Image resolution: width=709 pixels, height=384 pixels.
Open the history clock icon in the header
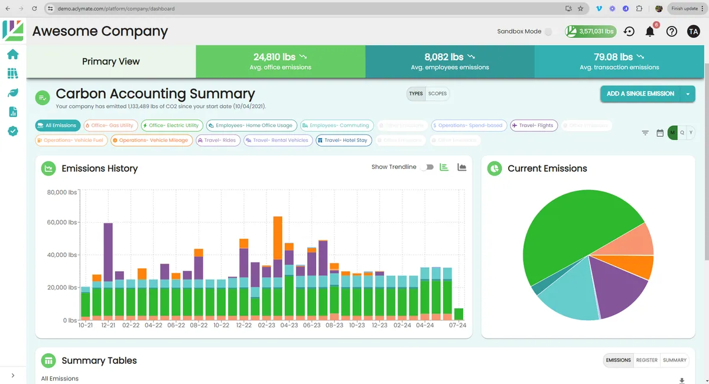629,32
